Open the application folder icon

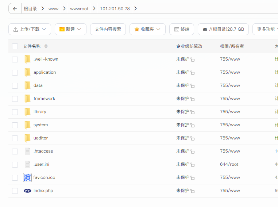tap(27, 72)
